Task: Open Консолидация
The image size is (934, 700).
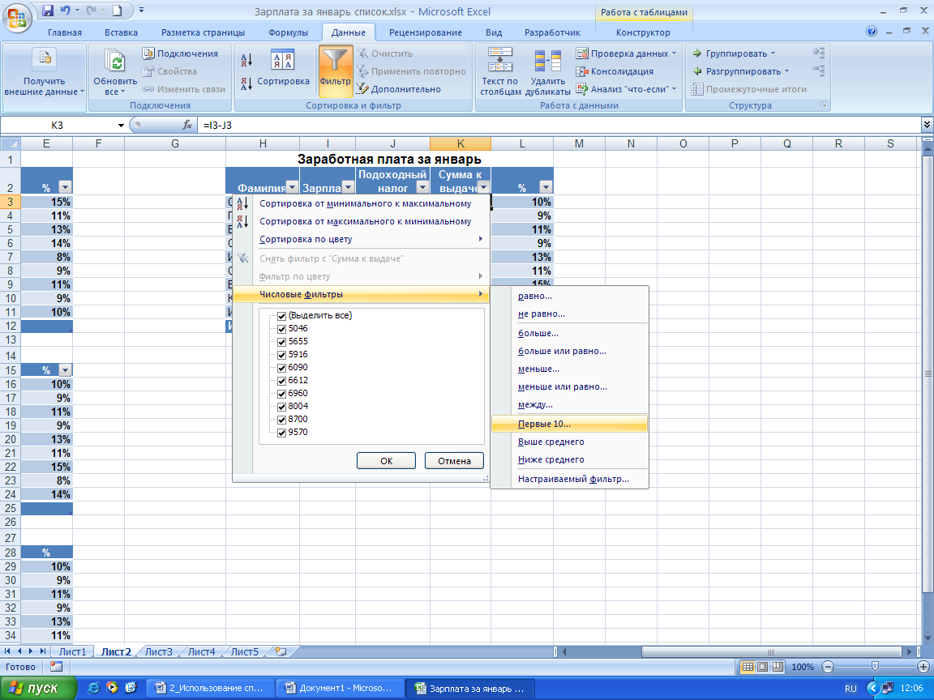Action: [615, 71]
